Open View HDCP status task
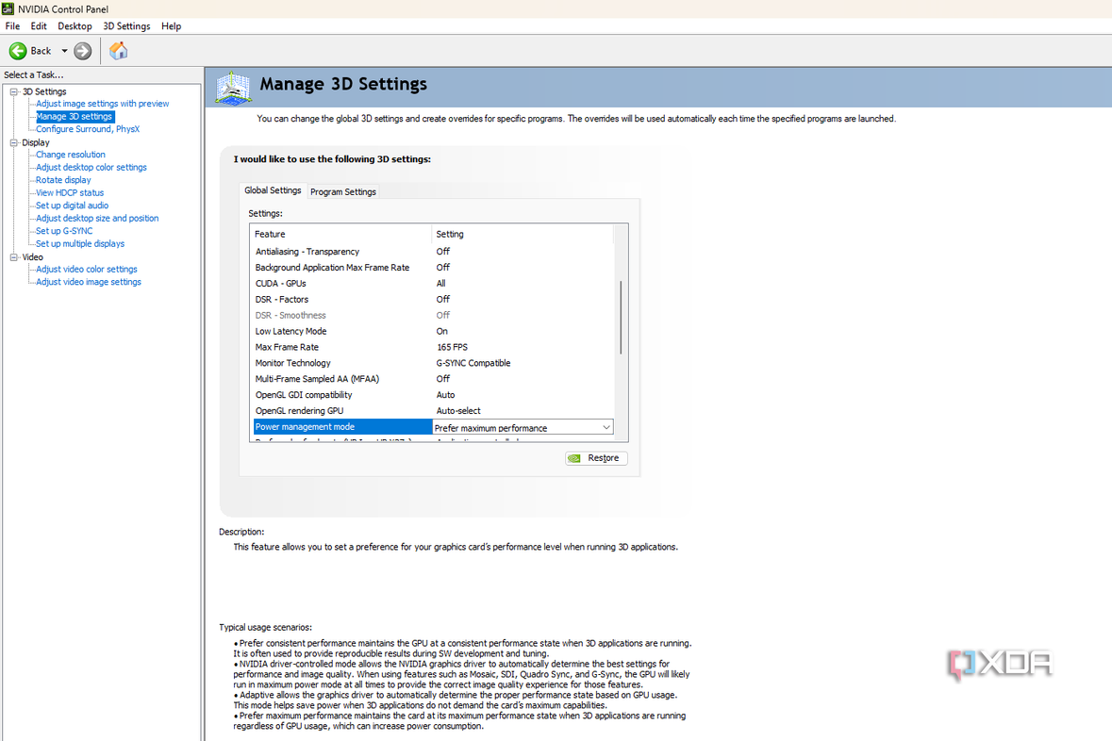Image resolution: width=1112 pixels, height=741 pixels. 70,193
